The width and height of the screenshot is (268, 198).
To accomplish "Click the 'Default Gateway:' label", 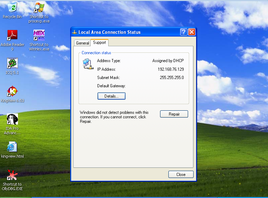I will [111, 86].
